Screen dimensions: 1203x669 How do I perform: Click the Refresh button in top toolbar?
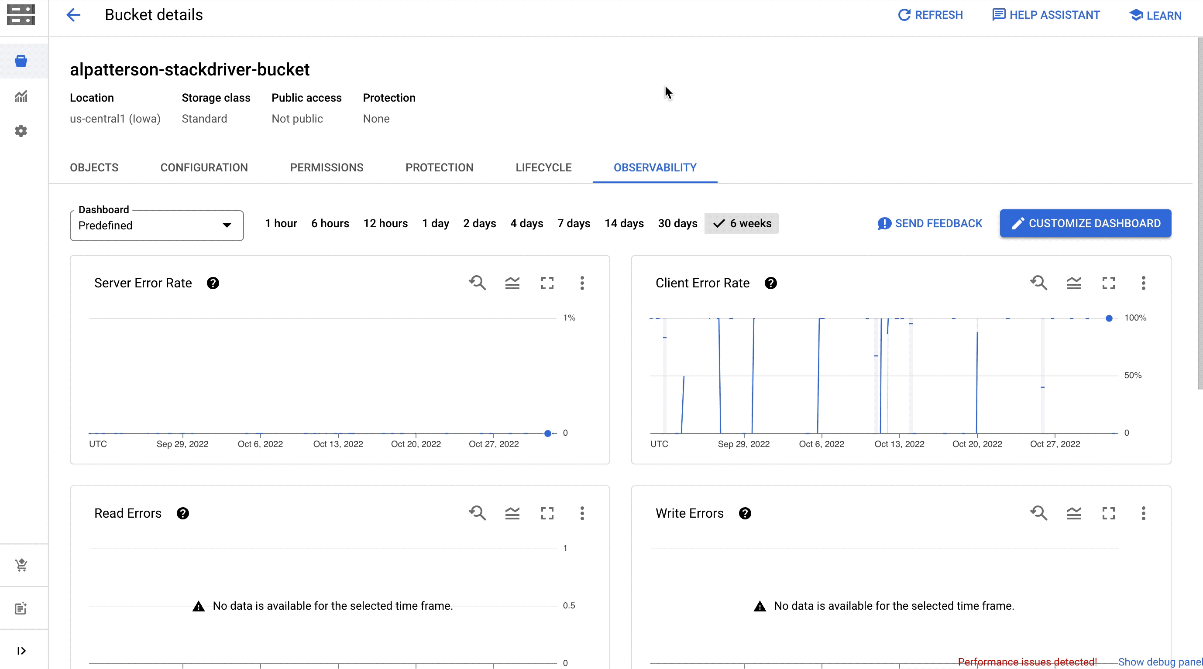coord(930,15)
